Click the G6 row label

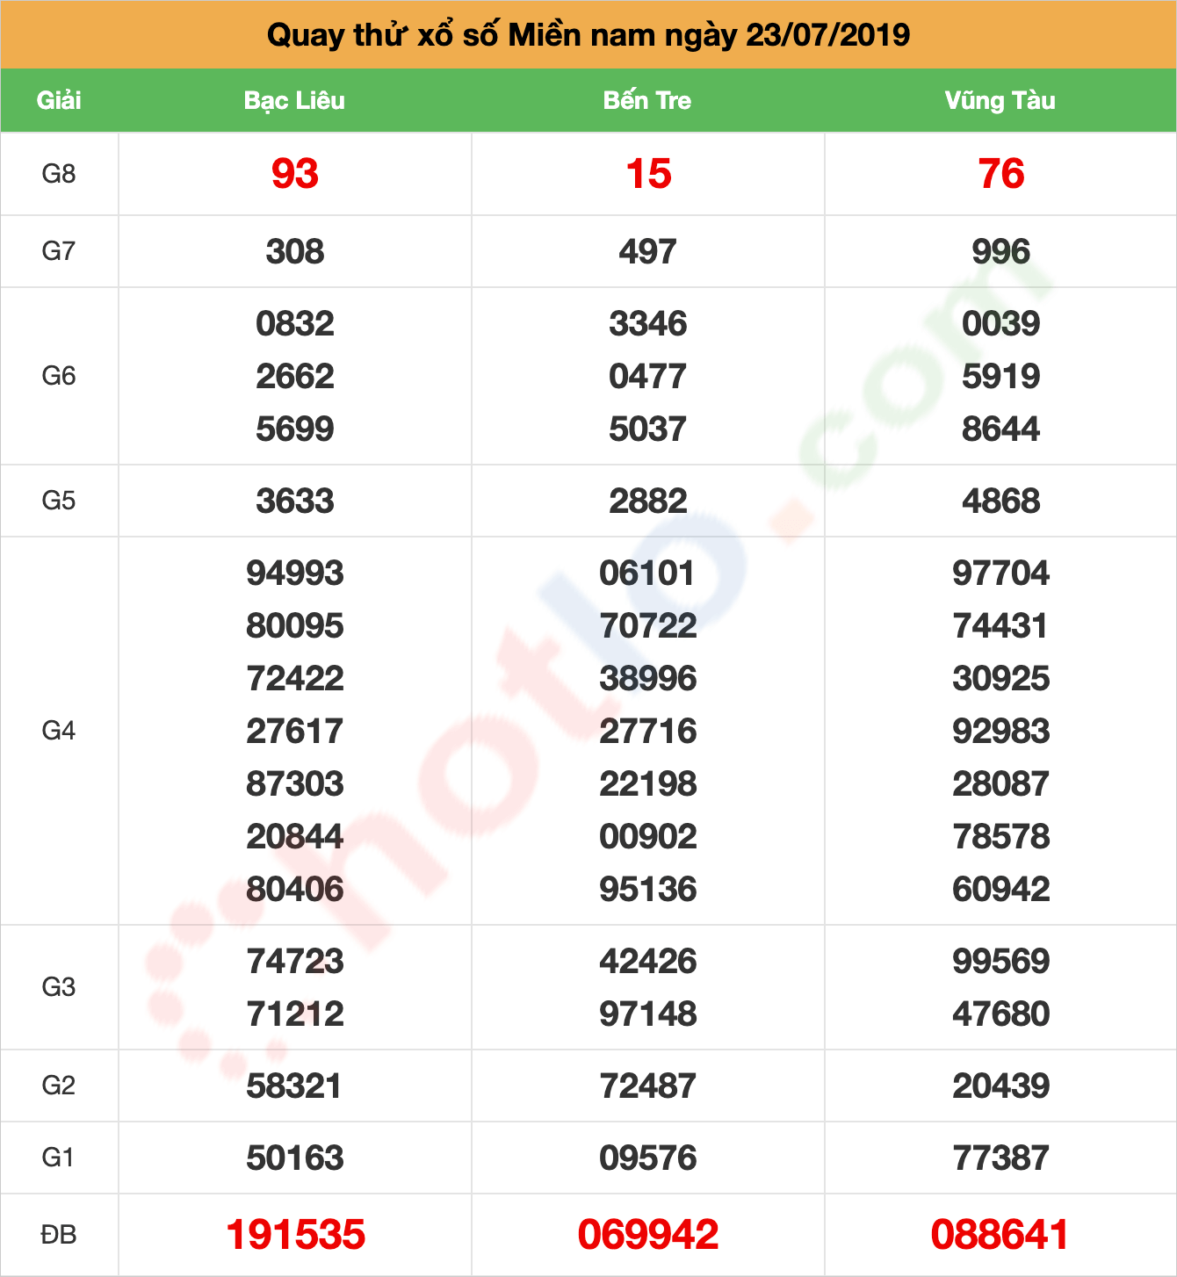59,376
